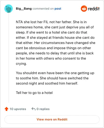Click the vertical thread line below avatar
The height and width of the screenshot is (128, 104).
pyautogui.click(x=9, y=58)
